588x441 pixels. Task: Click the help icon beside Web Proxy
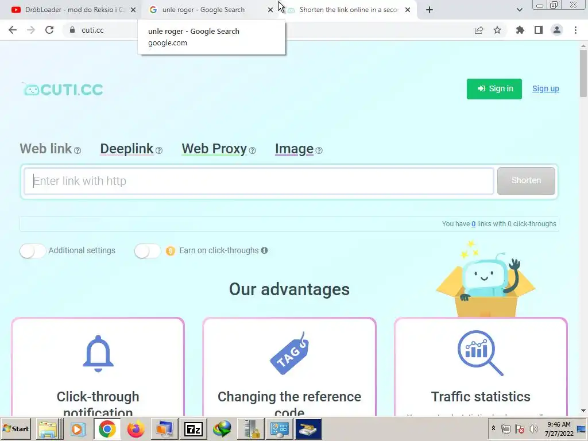pyautogui.click(x=253, y=150)
